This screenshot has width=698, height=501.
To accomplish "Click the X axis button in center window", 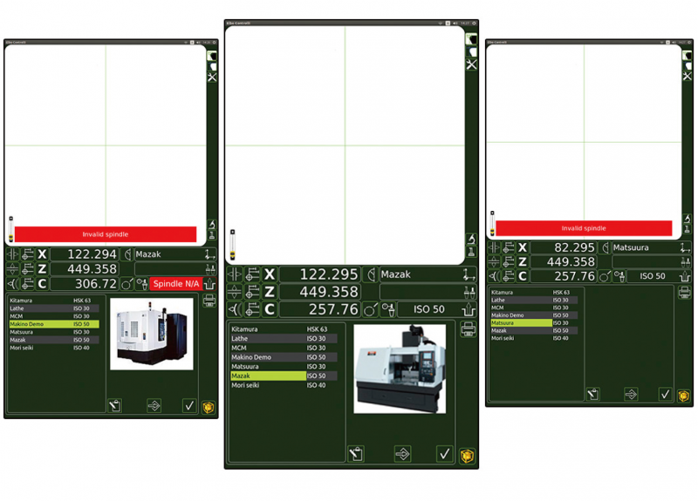I will click(x=270, y=274).
